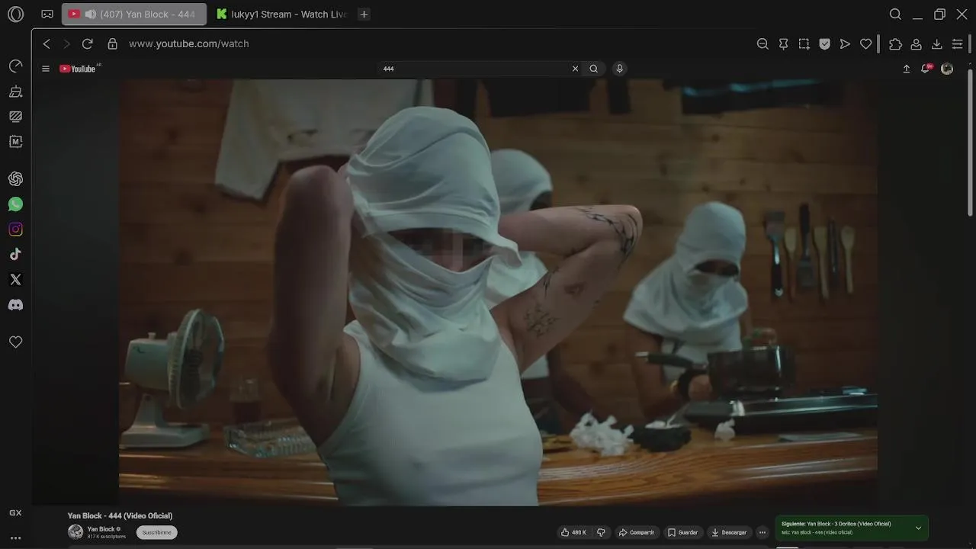Open the GX Control speedometer in sidebar
976x549 pixels.
pyautogui.click(x=15, y=66)
